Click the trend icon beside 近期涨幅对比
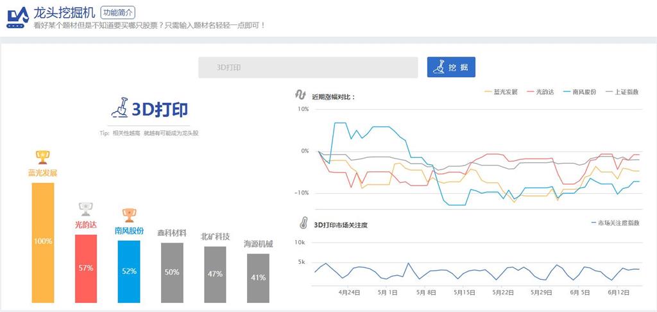 300,95
